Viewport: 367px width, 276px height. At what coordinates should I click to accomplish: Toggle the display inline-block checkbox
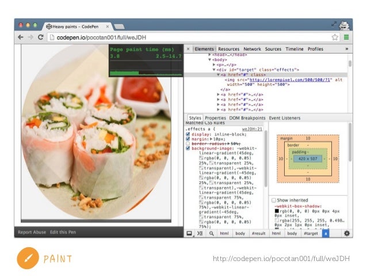pos(188,134)
